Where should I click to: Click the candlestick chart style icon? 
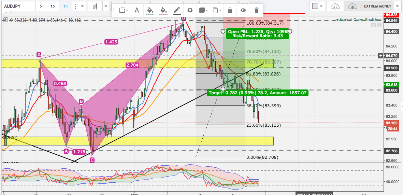[95, 6]
